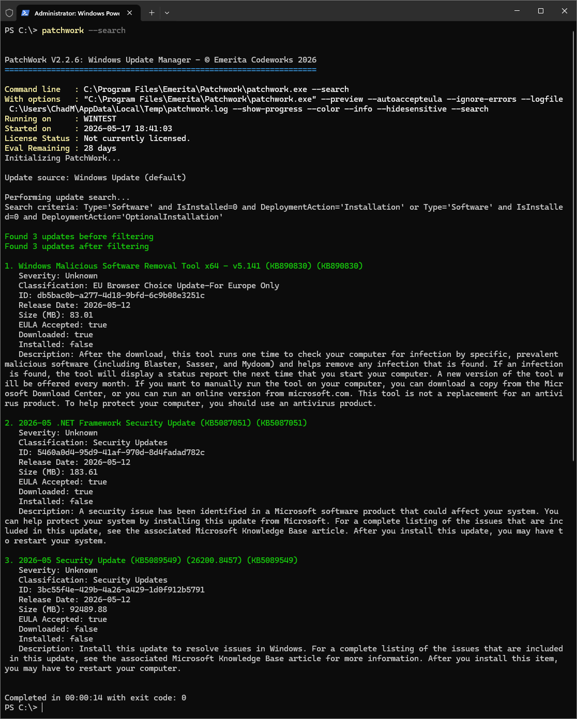This screenshot has height=719, width=577.
Task: Click the 'Search criteria' line
Action: pyautogui.click(x=284, y=212)
